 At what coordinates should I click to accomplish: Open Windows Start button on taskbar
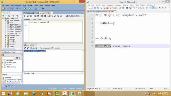(x=3, y=94)
